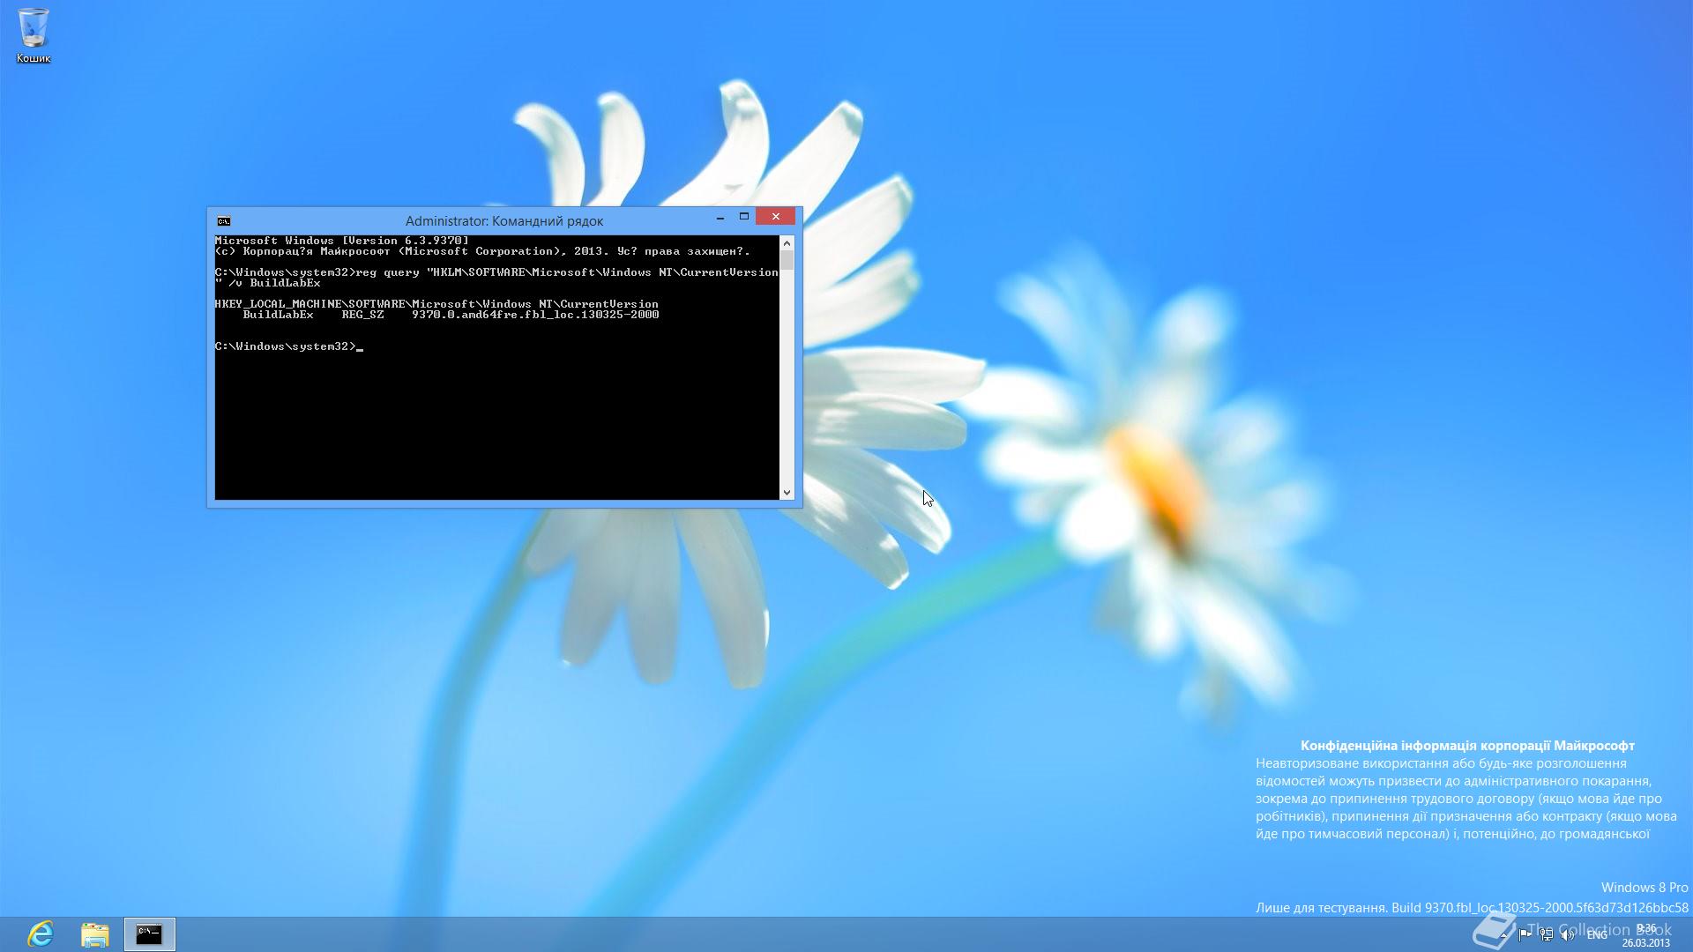Open the Action Center flag icon

coord(1525,935)
